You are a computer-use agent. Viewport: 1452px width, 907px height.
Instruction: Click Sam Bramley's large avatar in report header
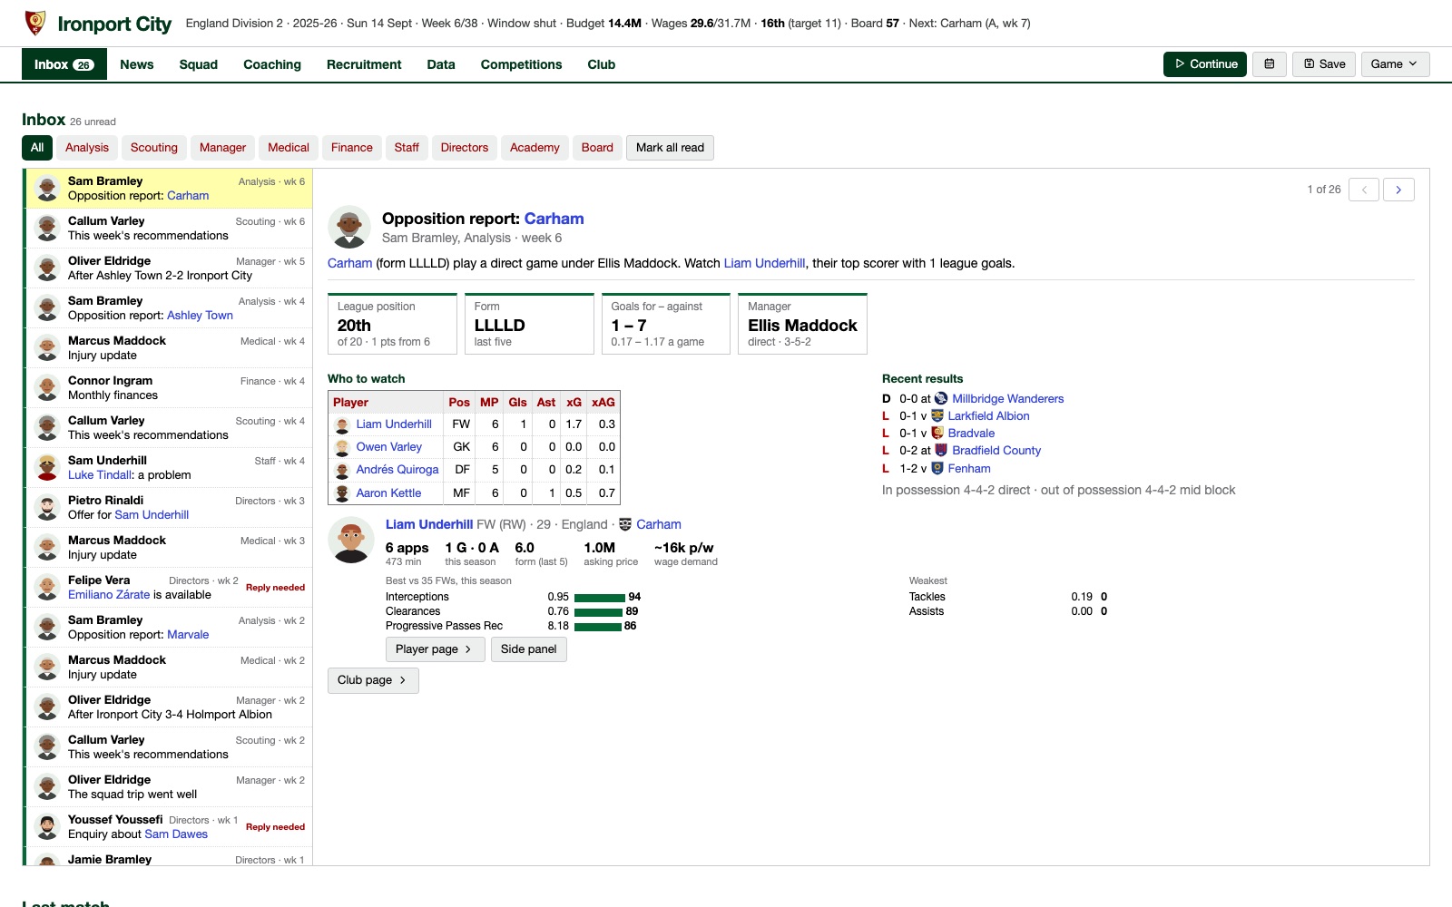click(349, 227)
